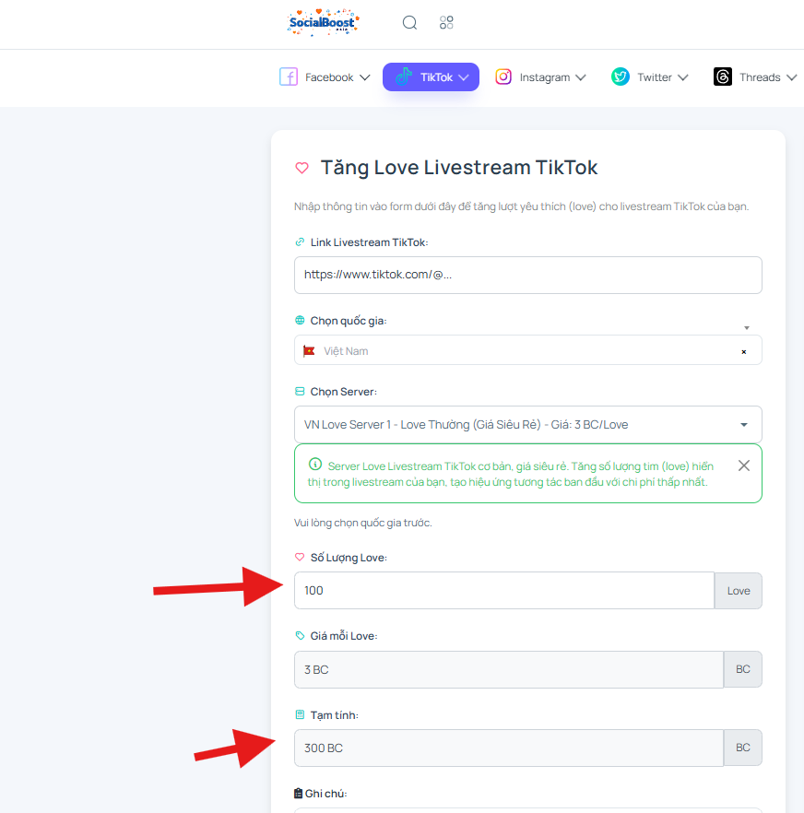
Task: Open the Twitter menu item
Action: 649,77
